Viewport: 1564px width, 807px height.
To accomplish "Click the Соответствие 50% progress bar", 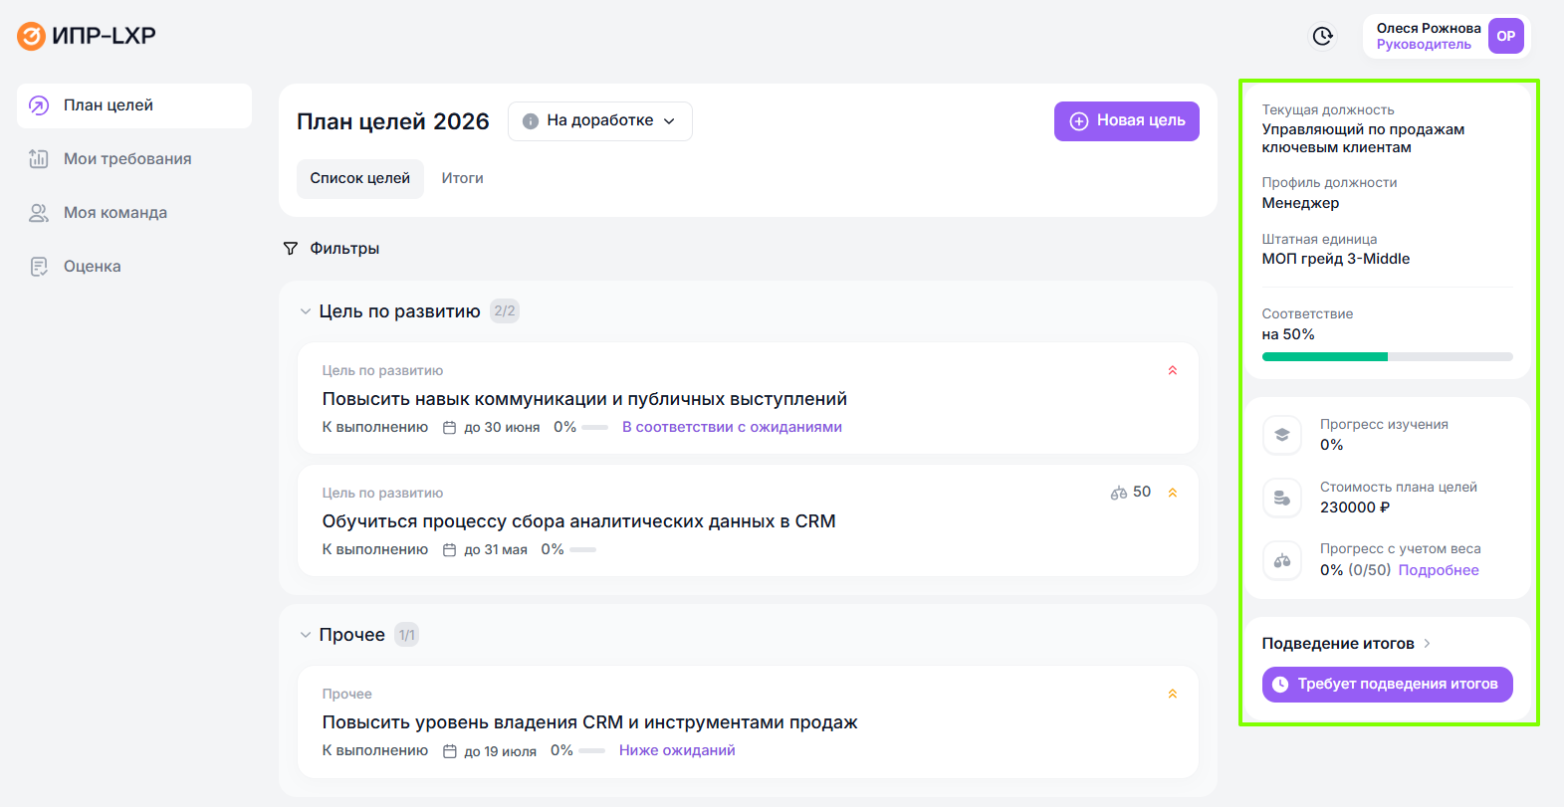I will click(1387, 356).
